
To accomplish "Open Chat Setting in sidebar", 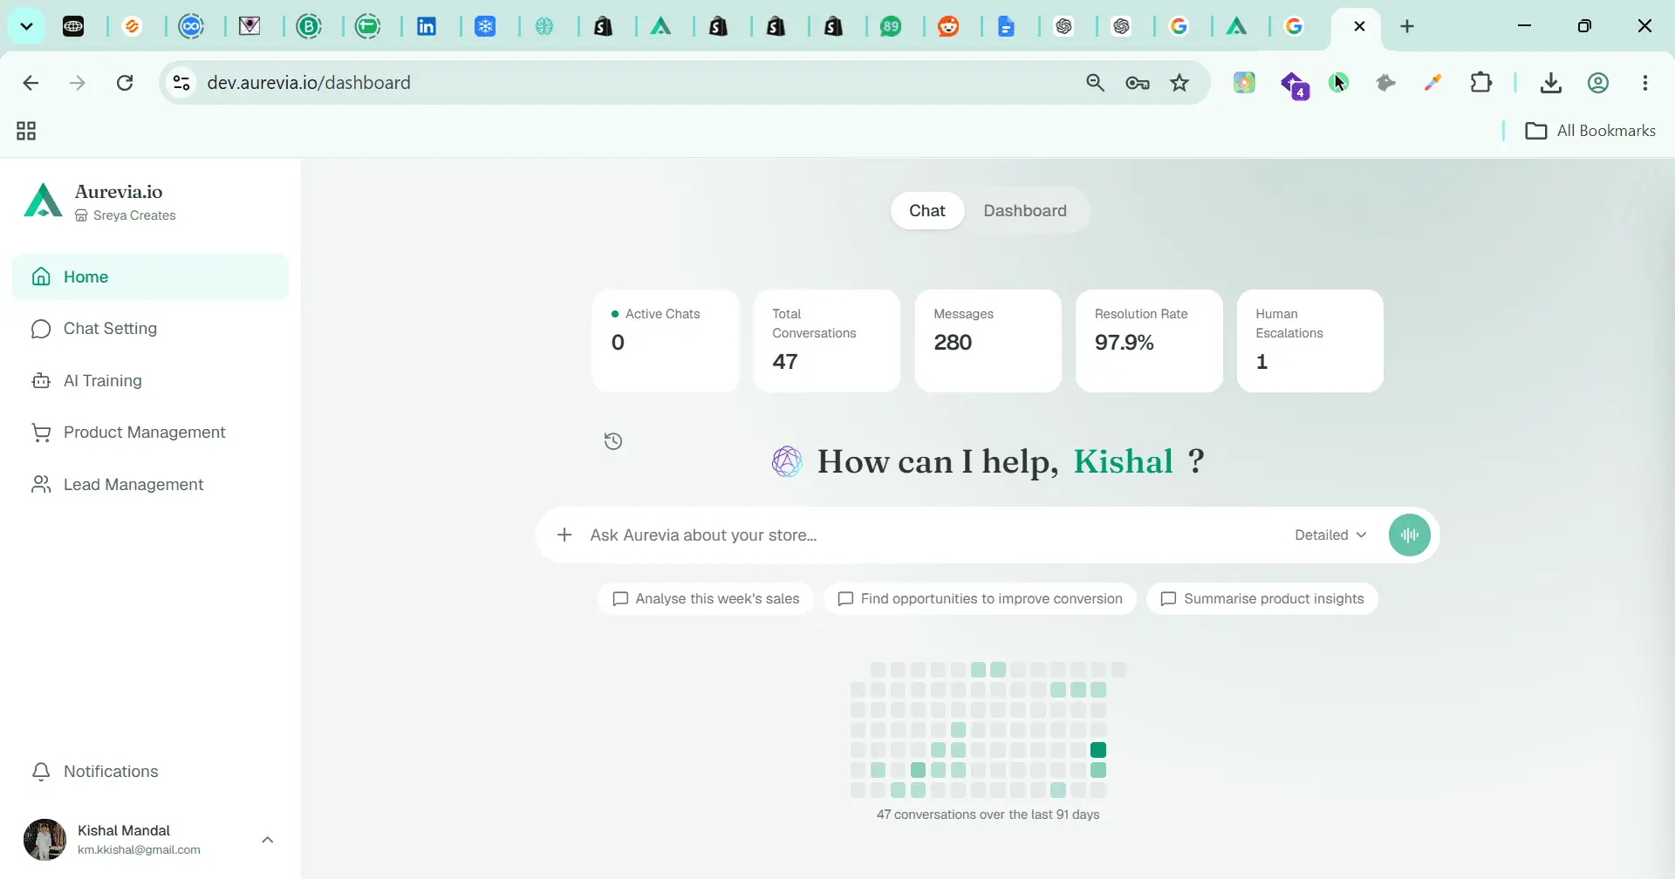I will [150, 329].
